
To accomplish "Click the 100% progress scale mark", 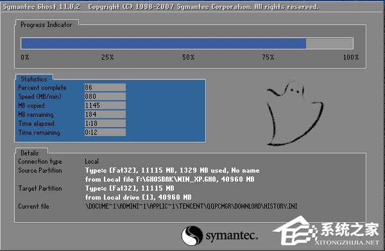I will coord(351,57).
